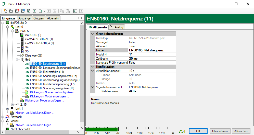Click the new project toolbar icon
Screen dimensions: 254x135
click(5, 11)
